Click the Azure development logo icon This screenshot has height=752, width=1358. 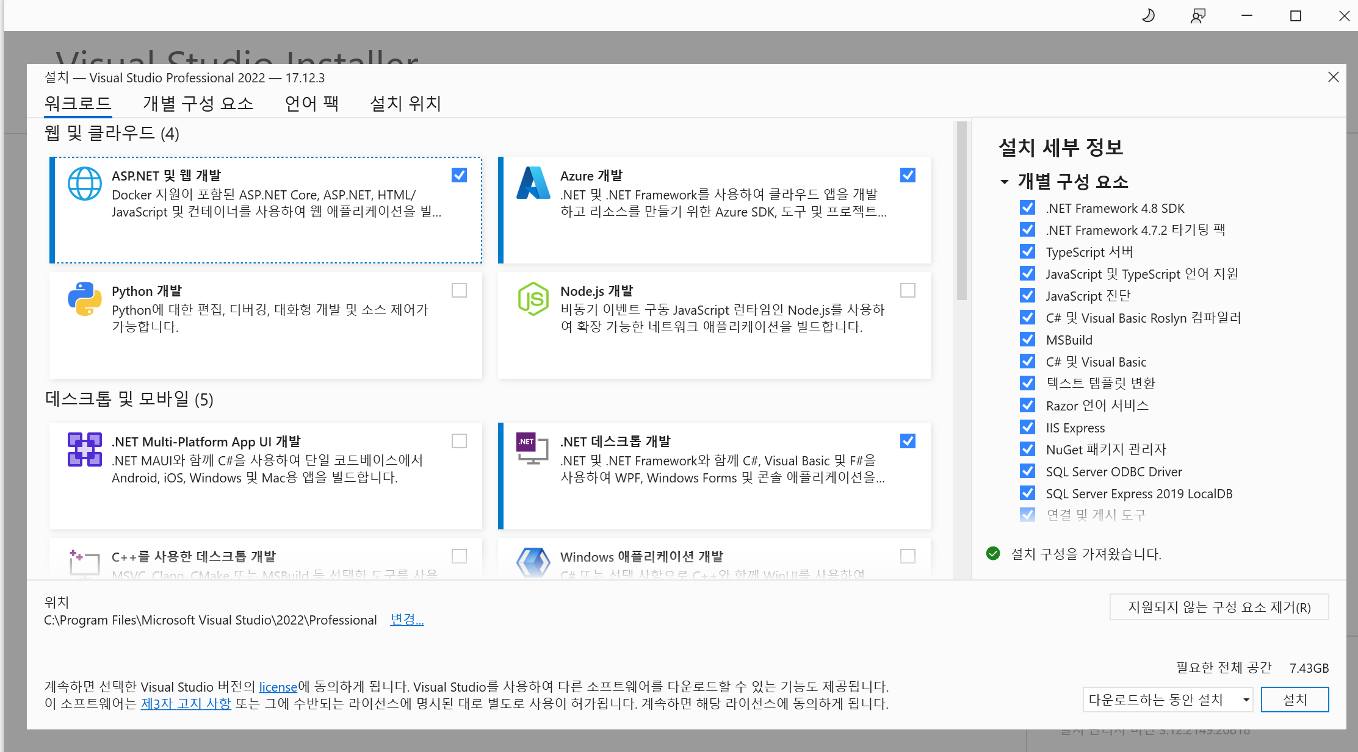point(533,183)
